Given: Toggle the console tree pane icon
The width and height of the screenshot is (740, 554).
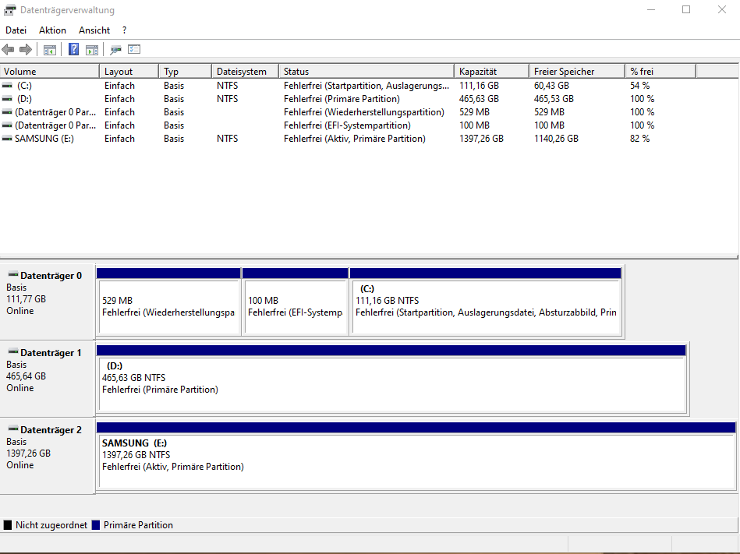Looking at the screenshot, I should tap(50, 50).
